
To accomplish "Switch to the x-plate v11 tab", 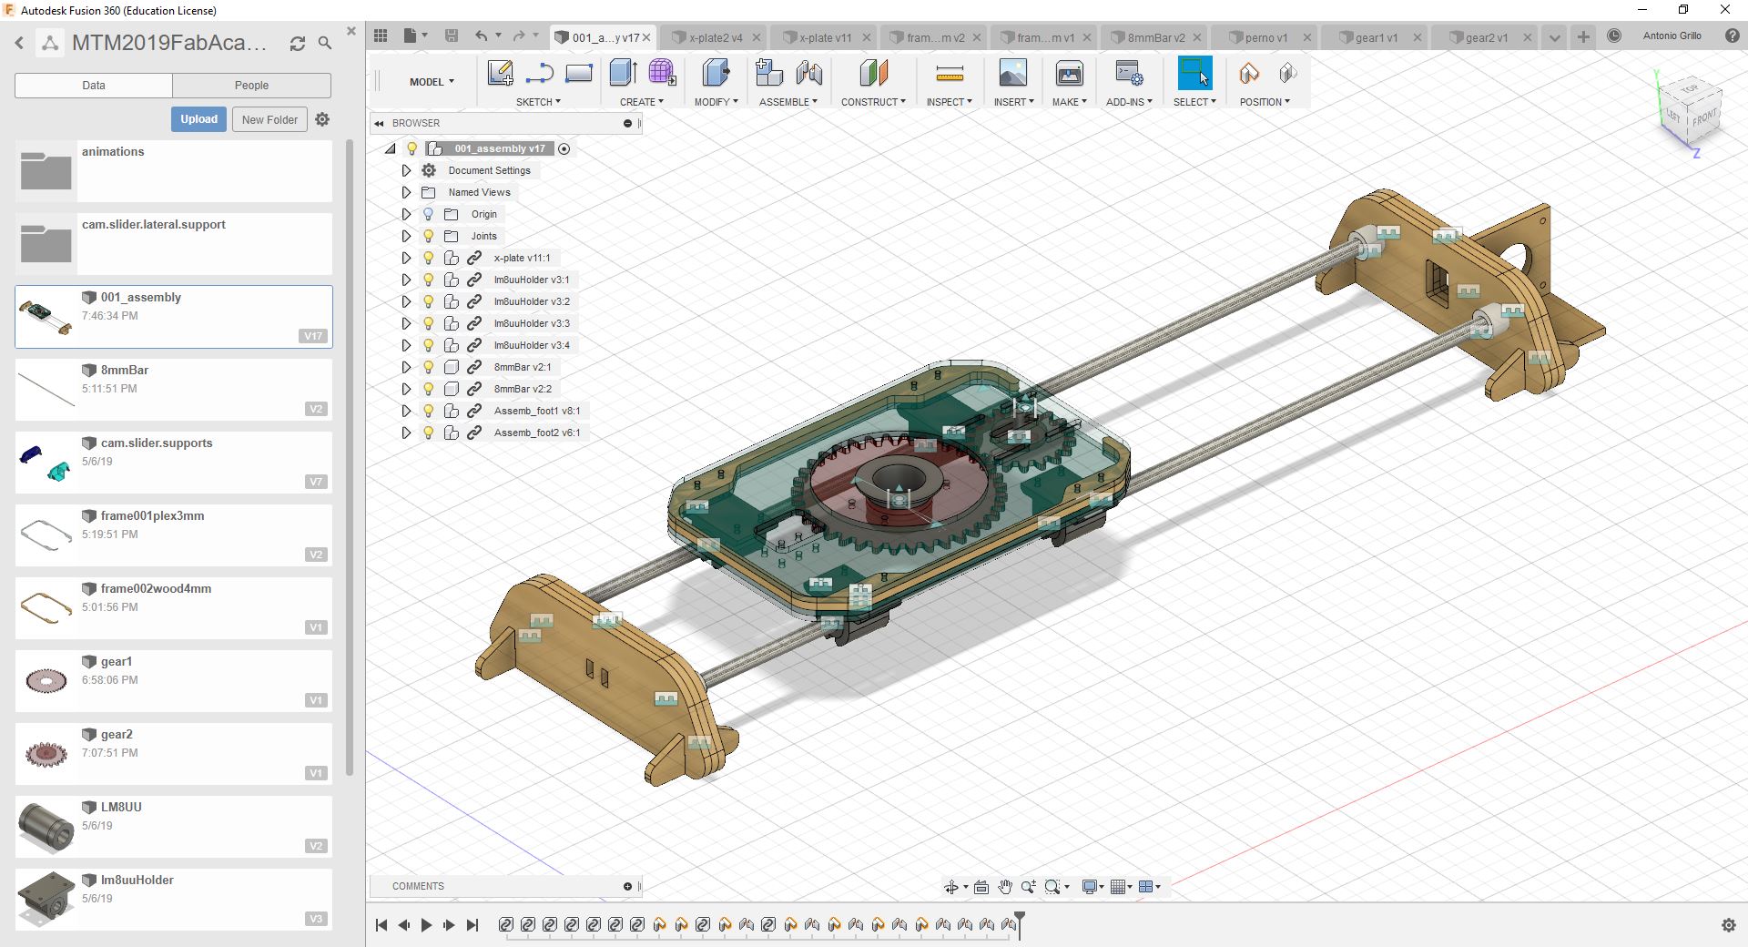I will [825, 37].
